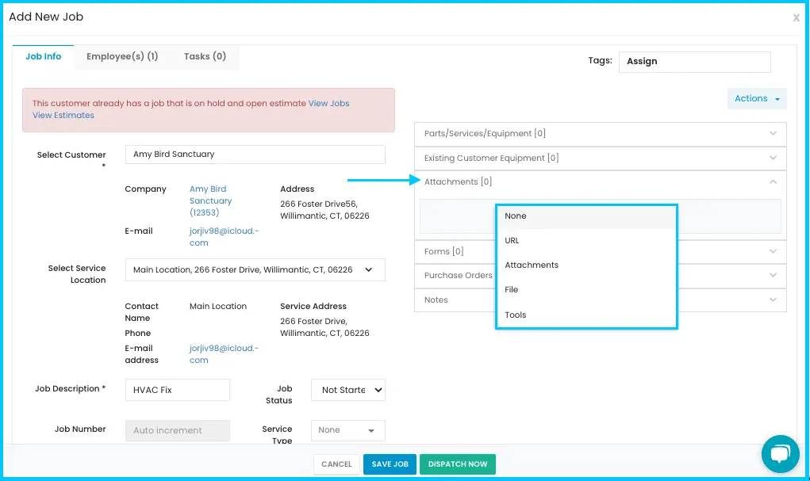
Task: Open the Actions dropdown button
Action: 757,98
